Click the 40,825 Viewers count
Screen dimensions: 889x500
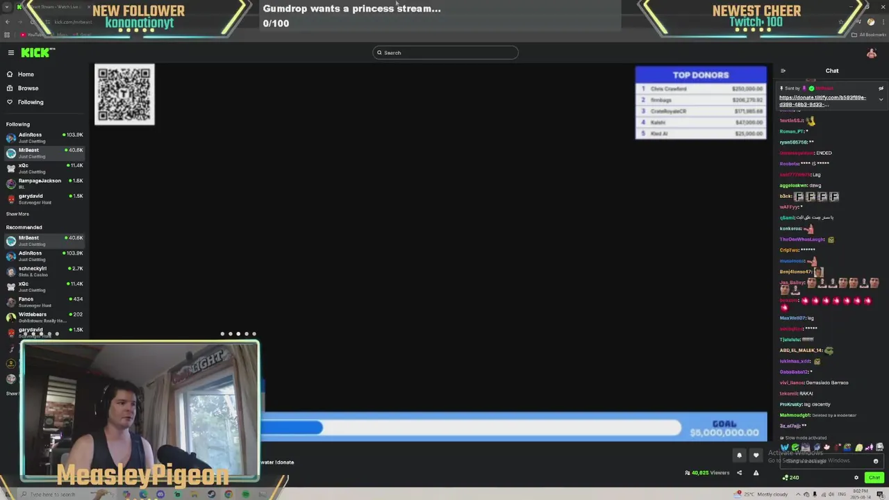point(707,473)
